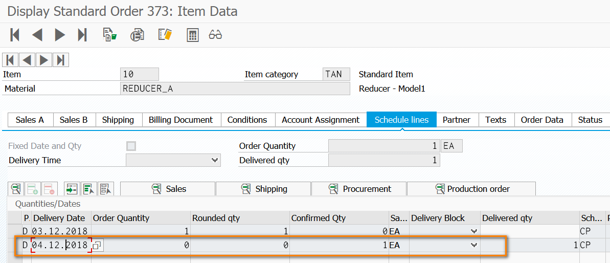Expand Delivery Block dropdown in highlighted row

click(474, 245)
